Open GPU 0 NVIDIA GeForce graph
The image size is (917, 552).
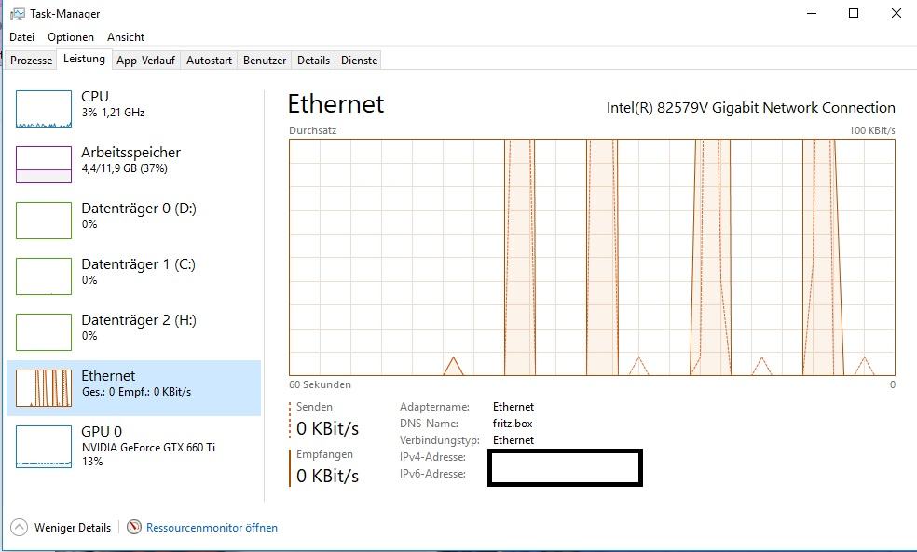(44, 447)
